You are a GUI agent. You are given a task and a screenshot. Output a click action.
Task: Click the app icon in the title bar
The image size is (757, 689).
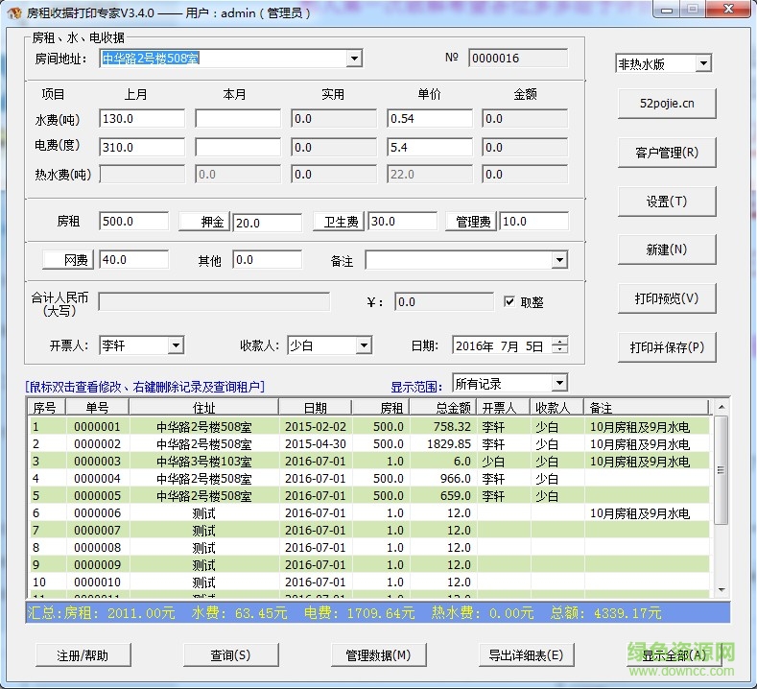click(x=14, y=12)
